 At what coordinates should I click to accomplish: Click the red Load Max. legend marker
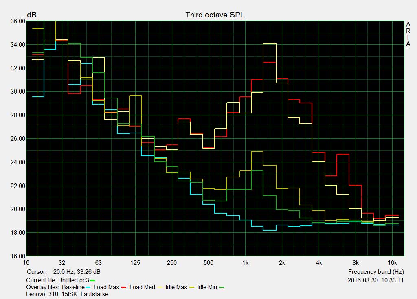tap(124, 288)
